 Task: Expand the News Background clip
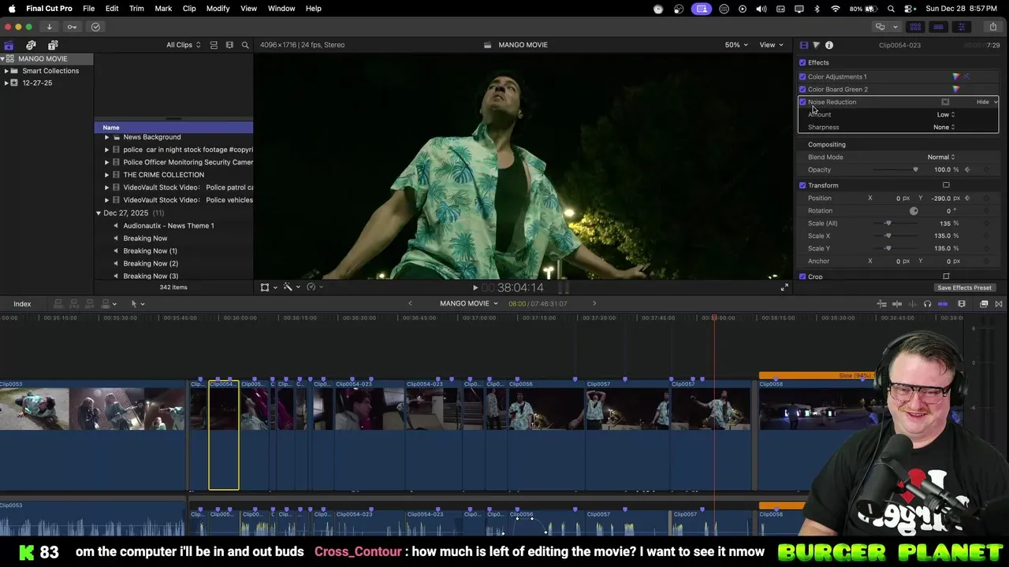[106, 137]
